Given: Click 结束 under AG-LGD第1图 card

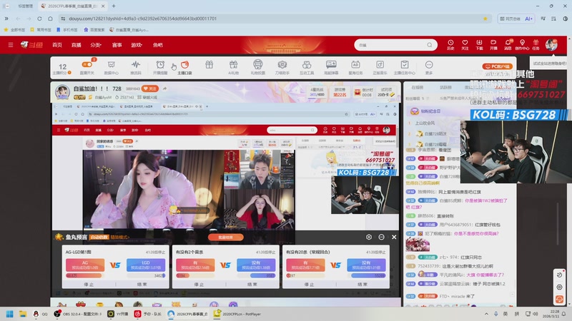Looking at the screenshot, I should 142,284.
